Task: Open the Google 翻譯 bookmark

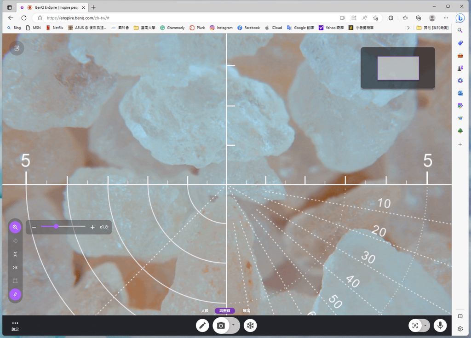Action: click(300, 28)
